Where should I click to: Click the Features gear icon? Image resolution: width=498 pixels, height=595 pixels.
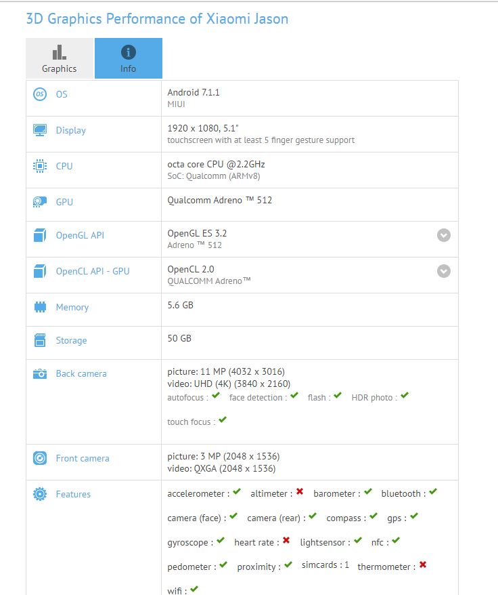point(40,494)
